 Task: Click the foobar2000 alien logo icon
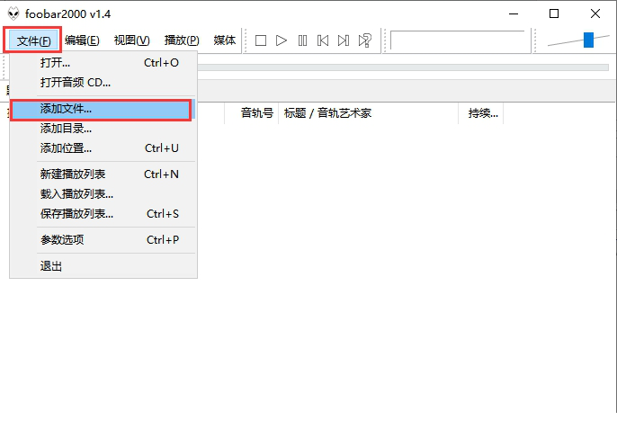click(x=13, y=13)
